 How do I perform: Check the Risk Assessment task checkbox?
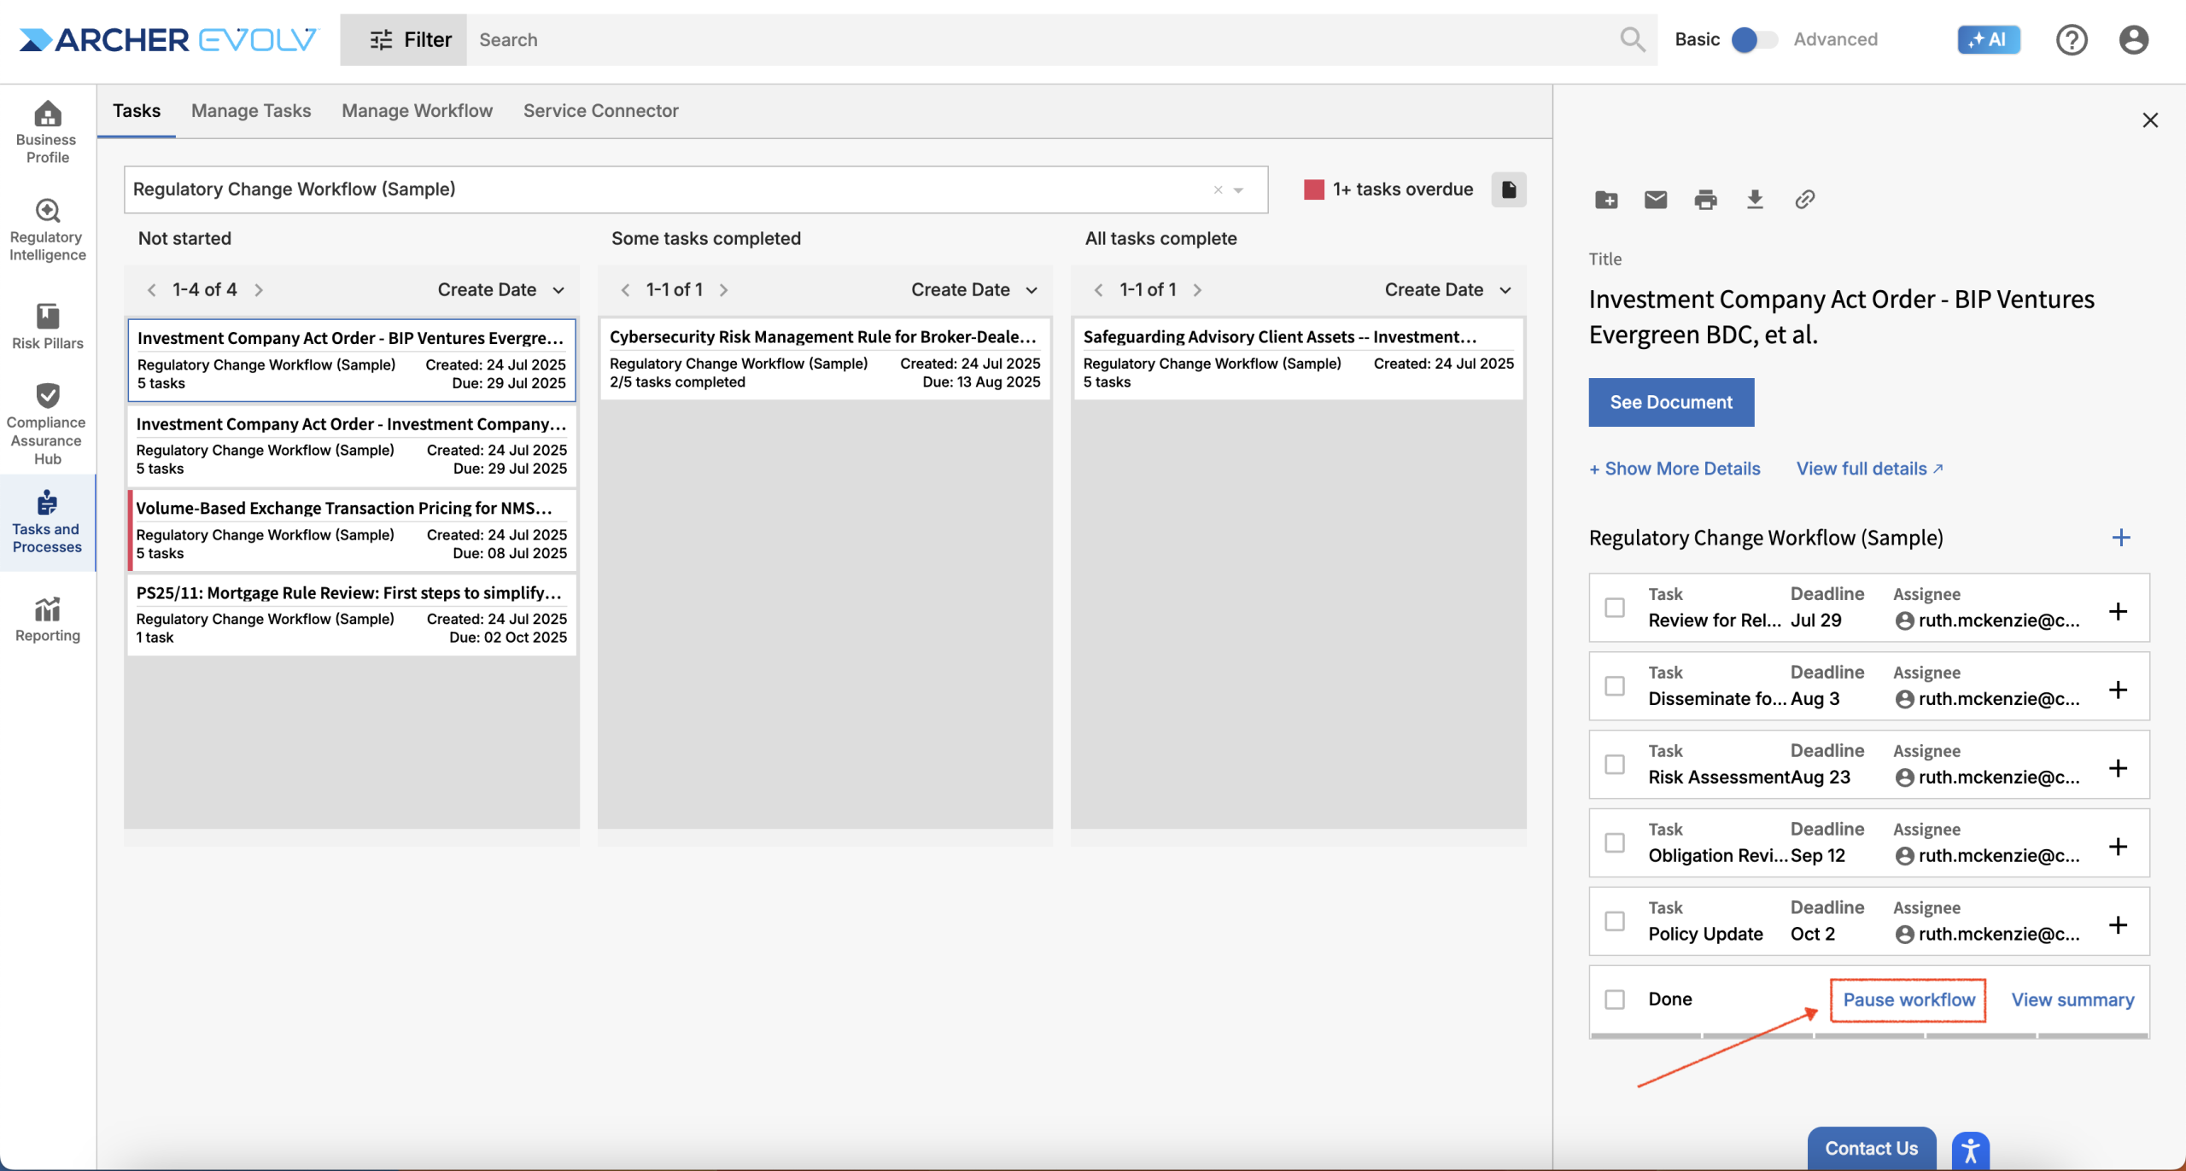1614,765
